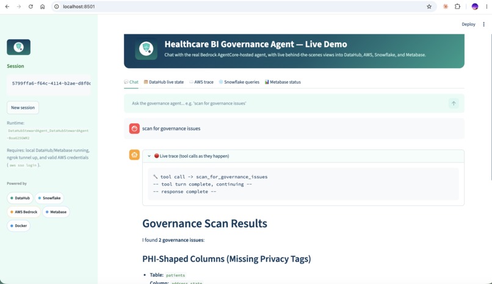This screenshot has height=284, width=492.
Task: Open the AWS trace tab
Action: point(201,82)
